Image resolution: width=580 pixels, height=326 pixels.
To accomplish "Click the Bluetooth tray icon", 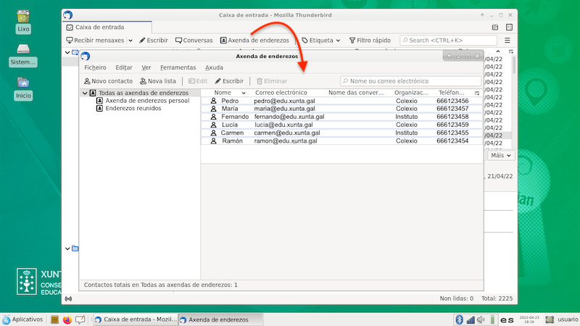I will point(458,319).
